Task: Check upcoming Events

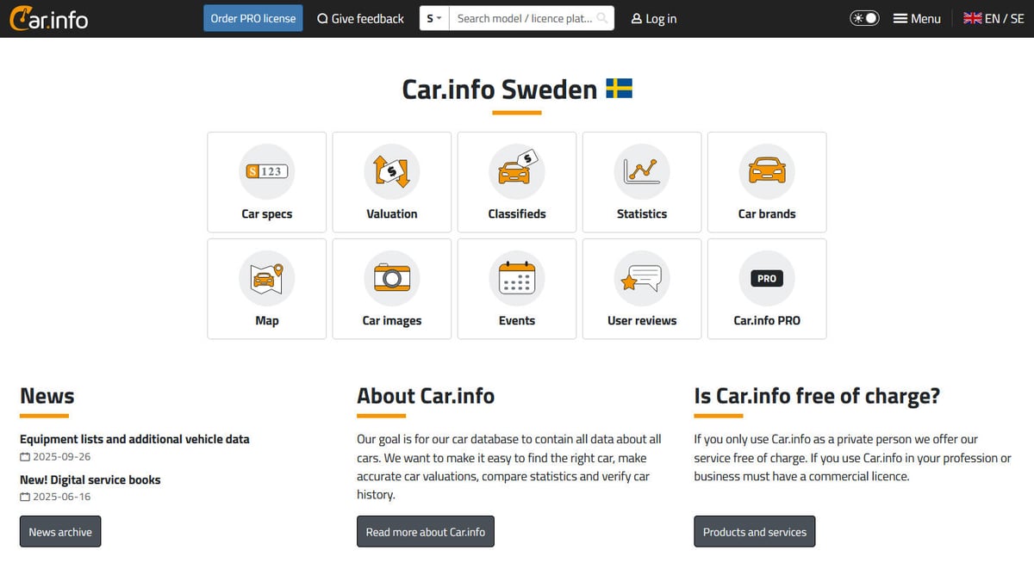Action: 516,288
